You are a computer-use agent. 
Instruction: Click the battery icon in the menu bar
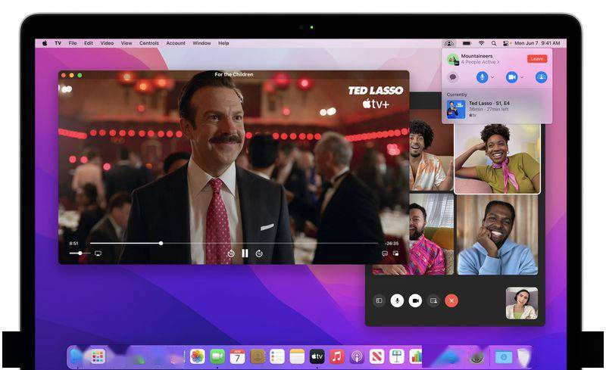[x=467, y=43]
